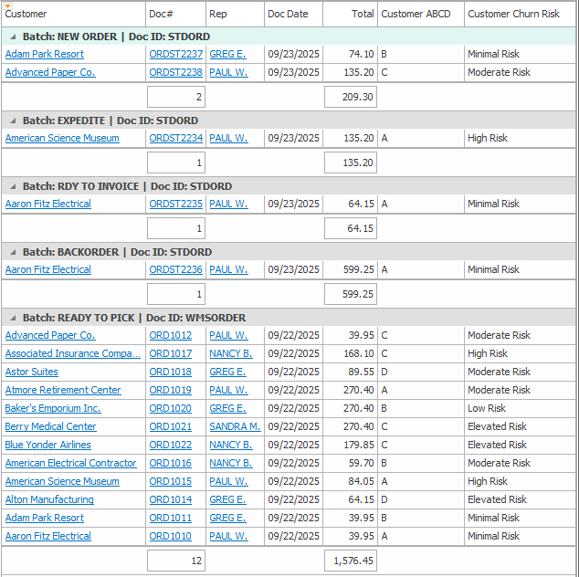Collapse the READY TO PICK batch group

pyautogui.click(x=13, y=318)
